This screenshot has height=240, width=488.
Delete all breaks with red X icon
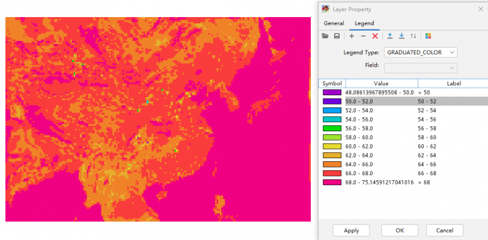point(375,36)
